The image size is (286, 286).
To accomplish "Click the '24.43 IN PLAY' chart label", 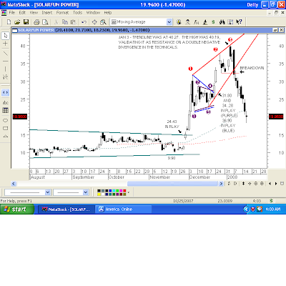I will click(x=172, y=124).
